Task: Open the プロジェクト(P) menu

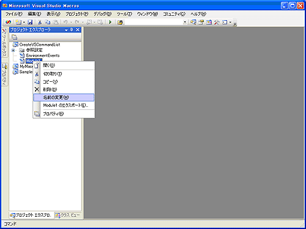Action: pyautogui.click(x=76, y=14)
